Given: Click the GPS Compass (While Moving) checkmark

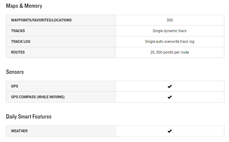Looking at the screenshot, I should [170, 97].
